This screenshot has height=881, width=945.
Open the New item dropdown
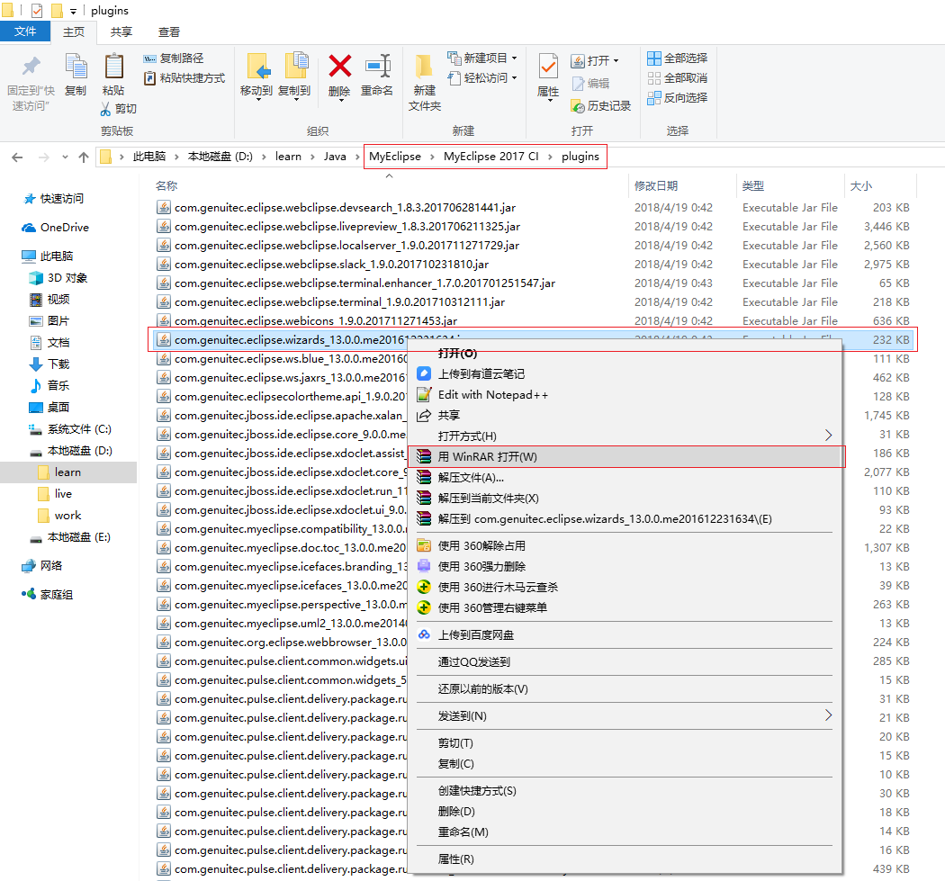coord(514,58)
